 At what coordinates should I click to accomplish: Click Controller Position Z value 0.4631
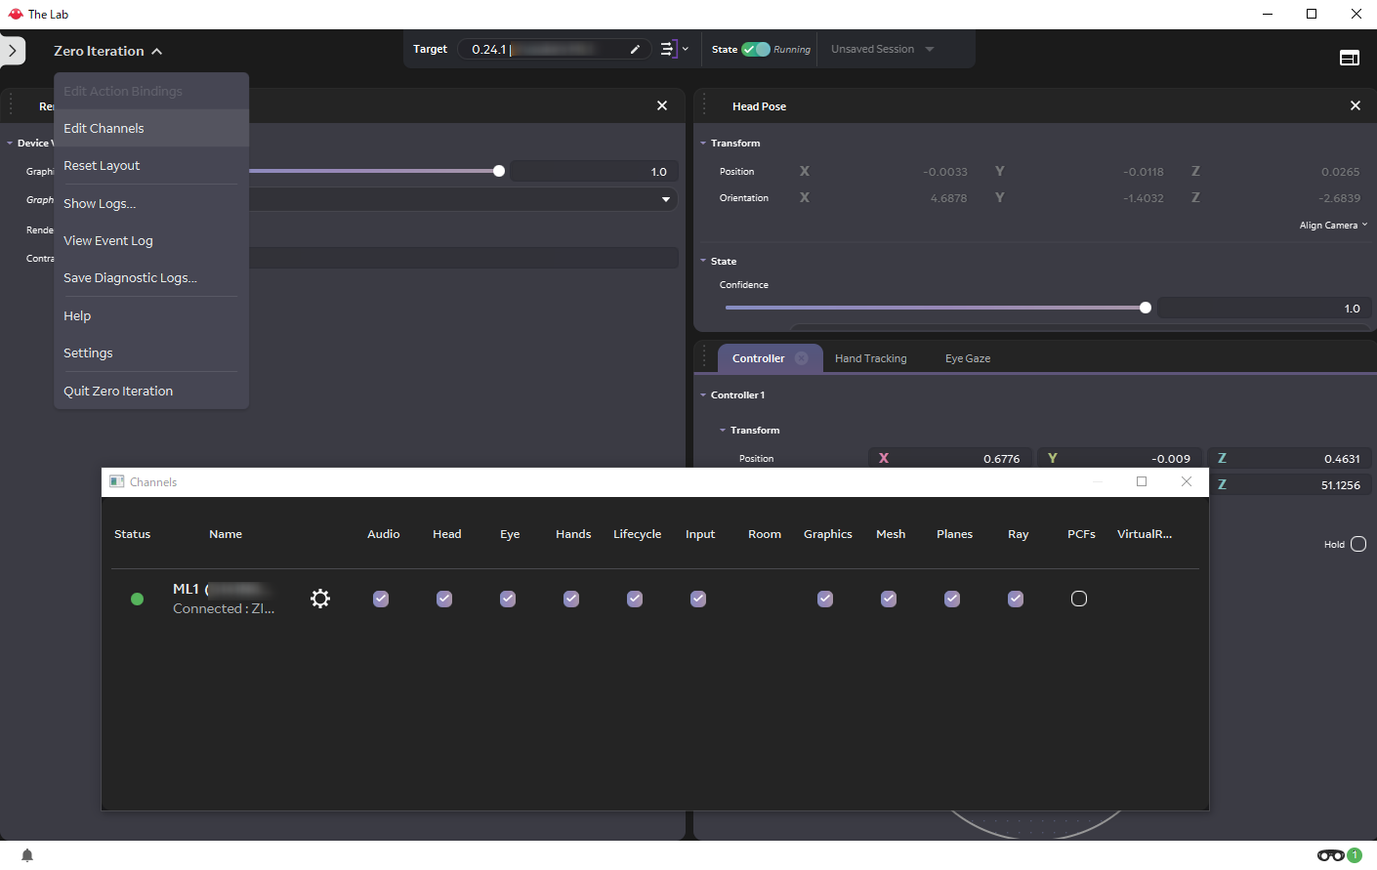pos(1289,458)
